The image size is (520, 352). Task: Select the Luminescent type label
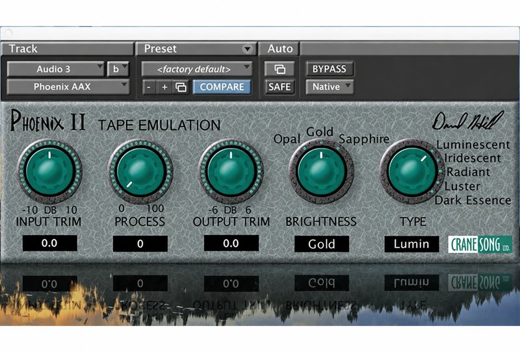[473, 145]
